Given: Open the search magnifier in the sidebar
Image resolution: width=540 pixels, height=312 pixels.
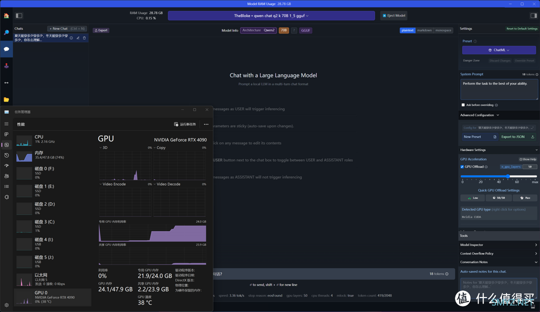Looking at the screenshot, I should click(6, 32).
